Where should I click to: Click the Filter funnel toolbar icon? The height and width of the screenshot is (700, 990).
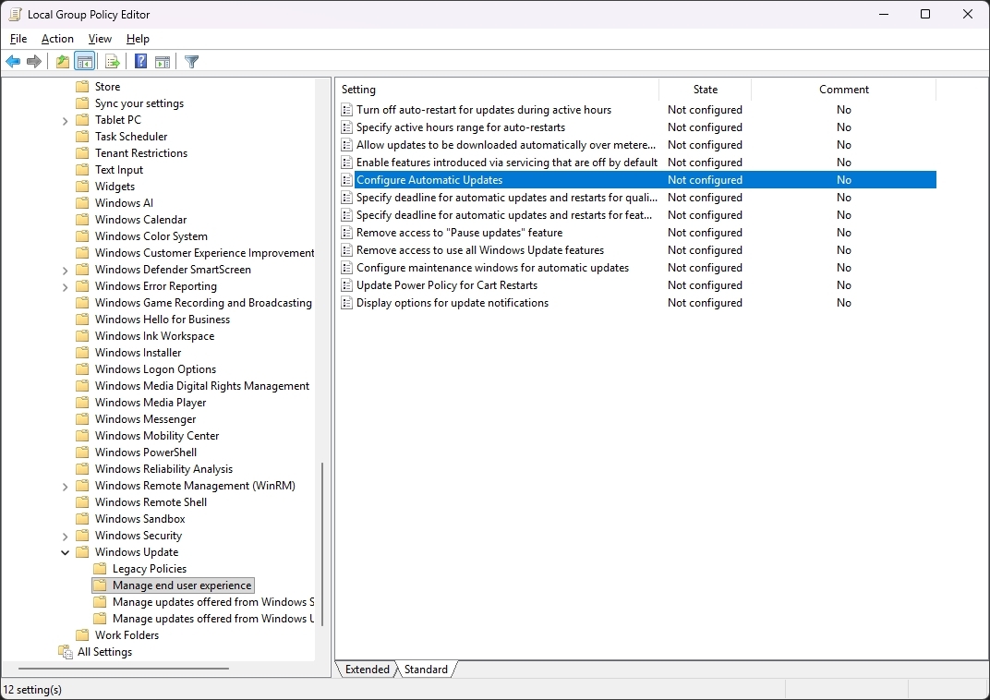coord(191,61)
